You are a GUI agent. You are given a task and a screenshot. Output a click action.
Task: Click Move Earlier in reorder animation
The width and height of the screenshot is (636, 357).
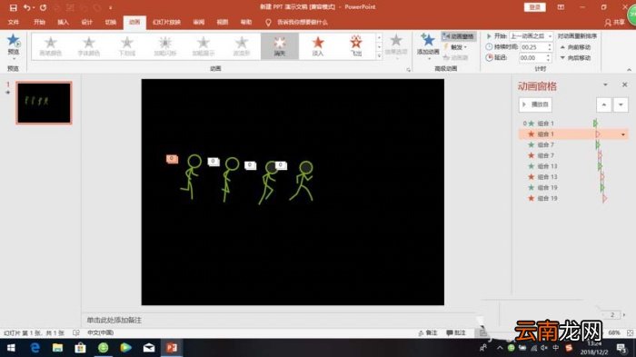pyautogui.click(x=575, y=47)
